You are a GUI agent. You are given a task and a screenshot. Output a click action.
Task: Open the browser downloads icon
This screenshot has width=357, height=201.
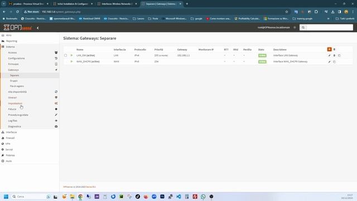332,12
